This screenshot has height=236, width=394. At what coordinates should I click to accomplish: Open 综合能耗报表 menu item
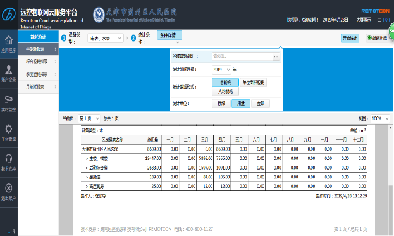(39, 61)
